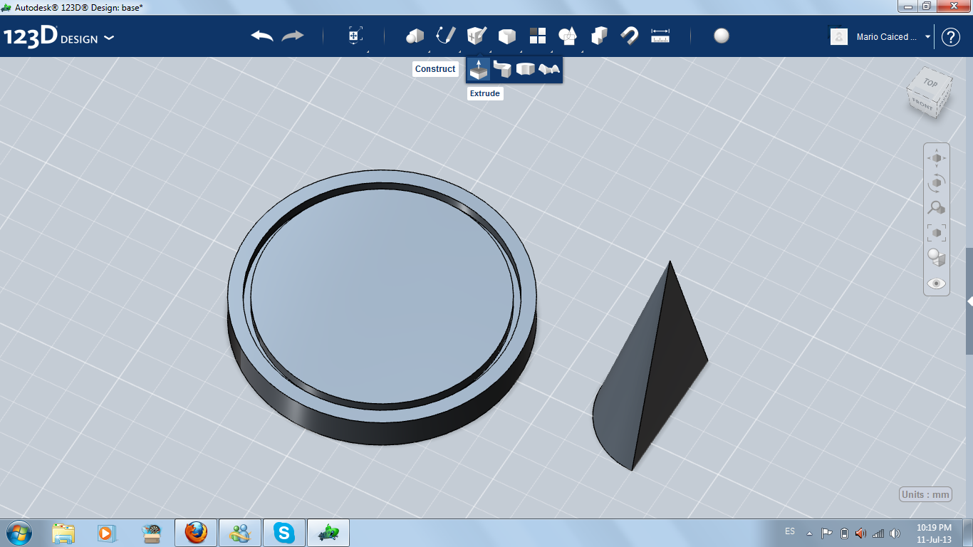
Task: Show hidden system tray icons
Action: pyautogui.click(x=809, y=533)
